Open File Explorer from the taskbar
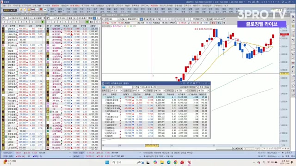Viewport: 296px width, 166px height. tap(162, 162)
